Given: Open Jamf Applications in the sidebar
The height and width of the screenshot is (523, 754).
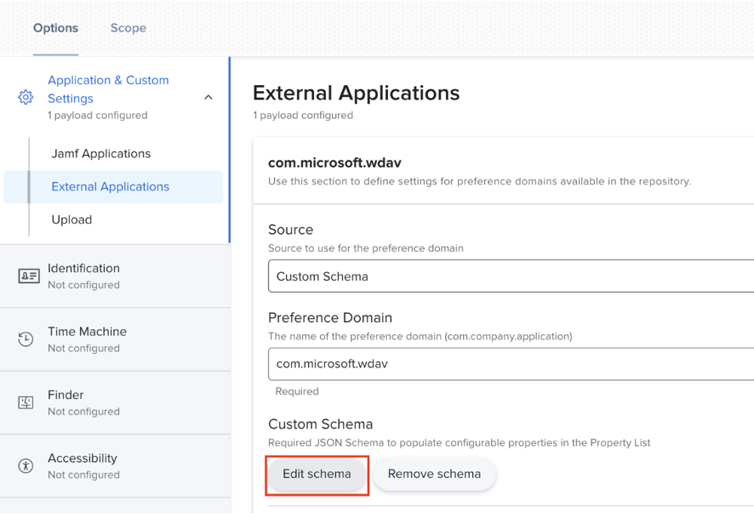Looking at the screenshot, I should (100, 154).
